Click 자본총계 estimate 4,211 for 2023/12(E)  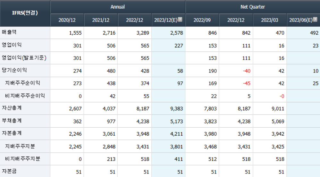click(177, 134)
